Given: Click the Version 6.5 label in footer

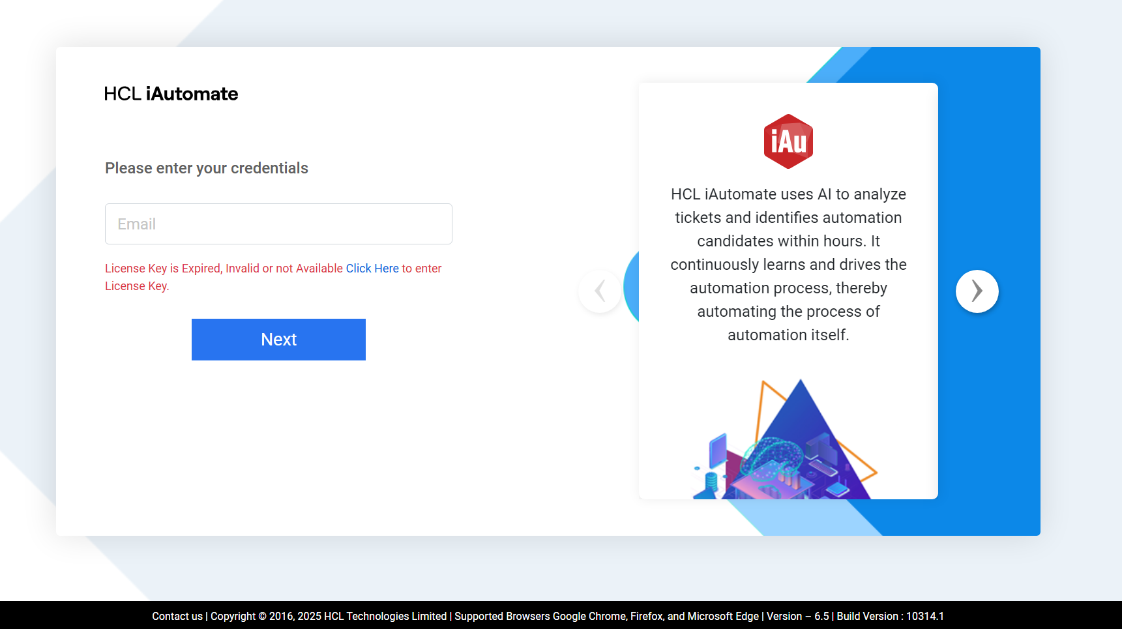Looking at the screenshot, I should 797,615.
